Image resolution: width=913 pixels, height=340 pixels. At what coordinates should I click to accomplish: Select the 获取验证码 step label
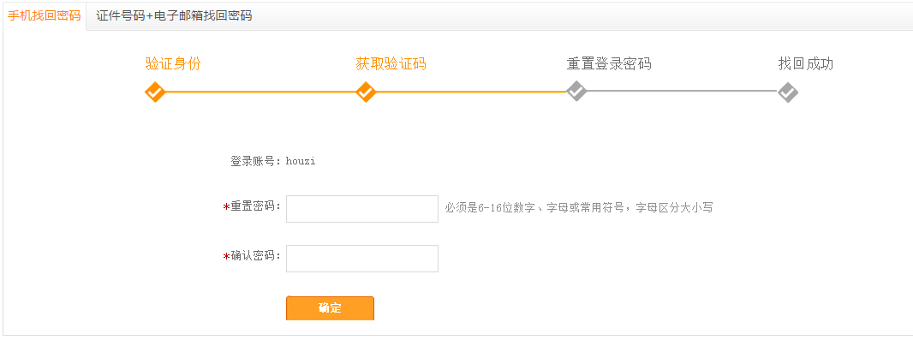[x=391, y=64]
